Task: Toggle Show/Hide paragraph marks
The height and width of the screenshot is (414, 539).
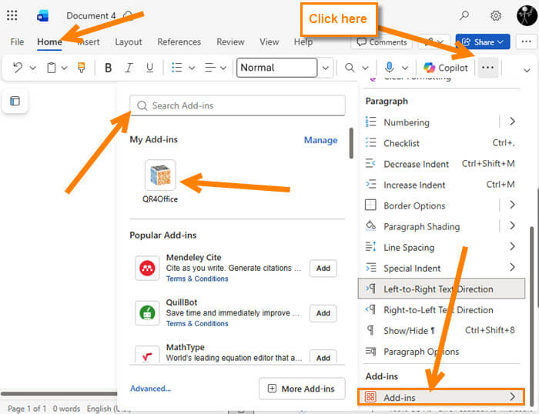Action: (x=409, y=331)
